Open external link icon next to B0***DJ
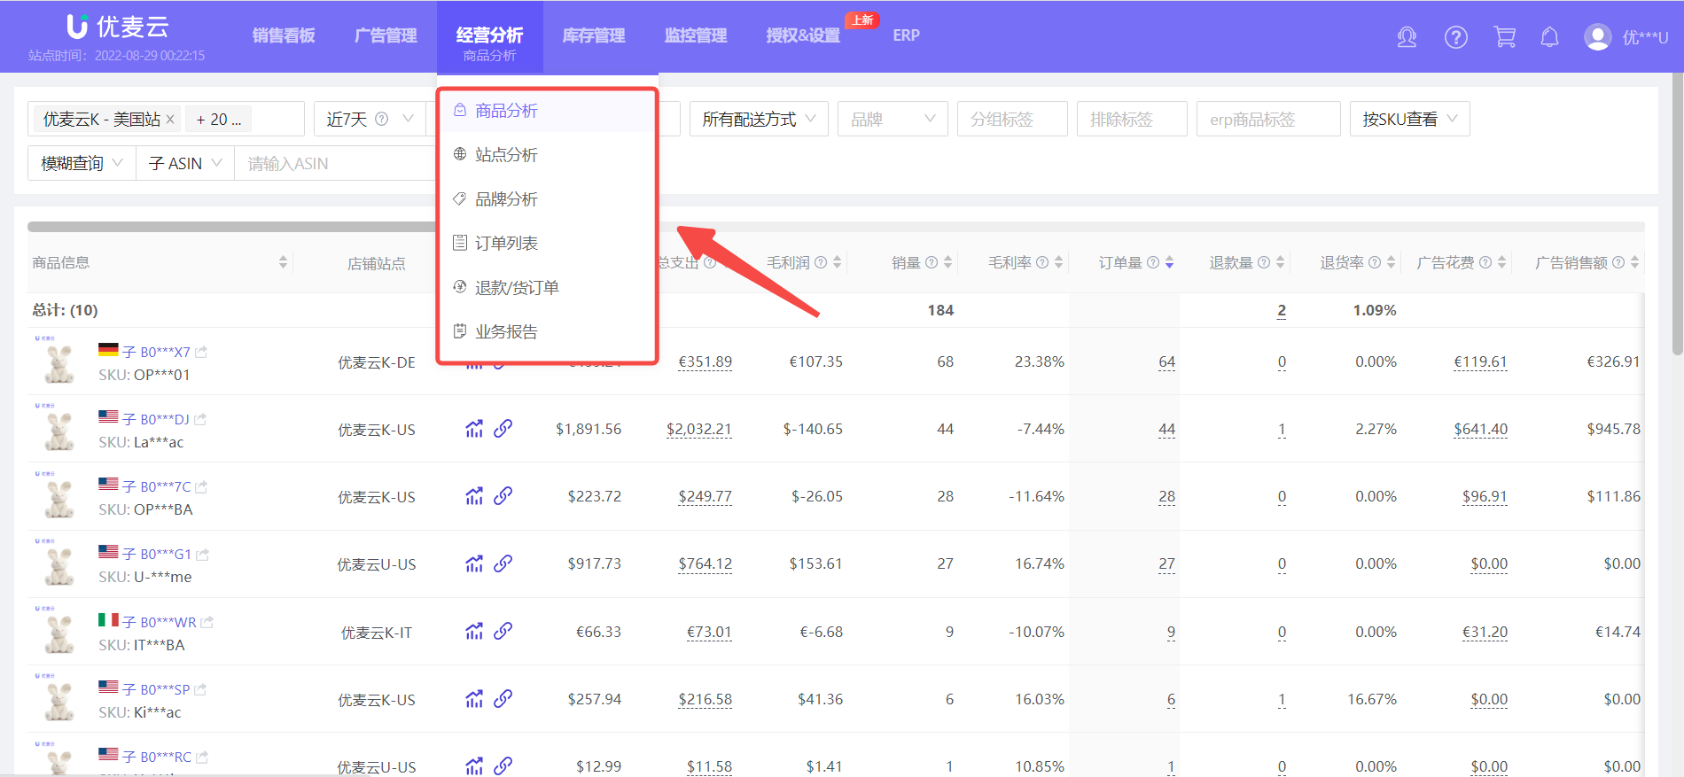Screen dimensions: 1684x777 pyautogui.click(x=200, y=419)
